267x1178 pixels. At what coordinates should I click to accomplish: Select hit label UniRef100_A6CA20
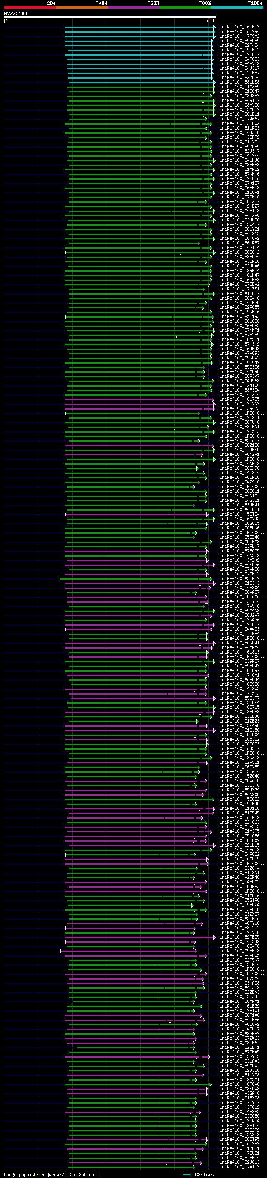(239, 477)
